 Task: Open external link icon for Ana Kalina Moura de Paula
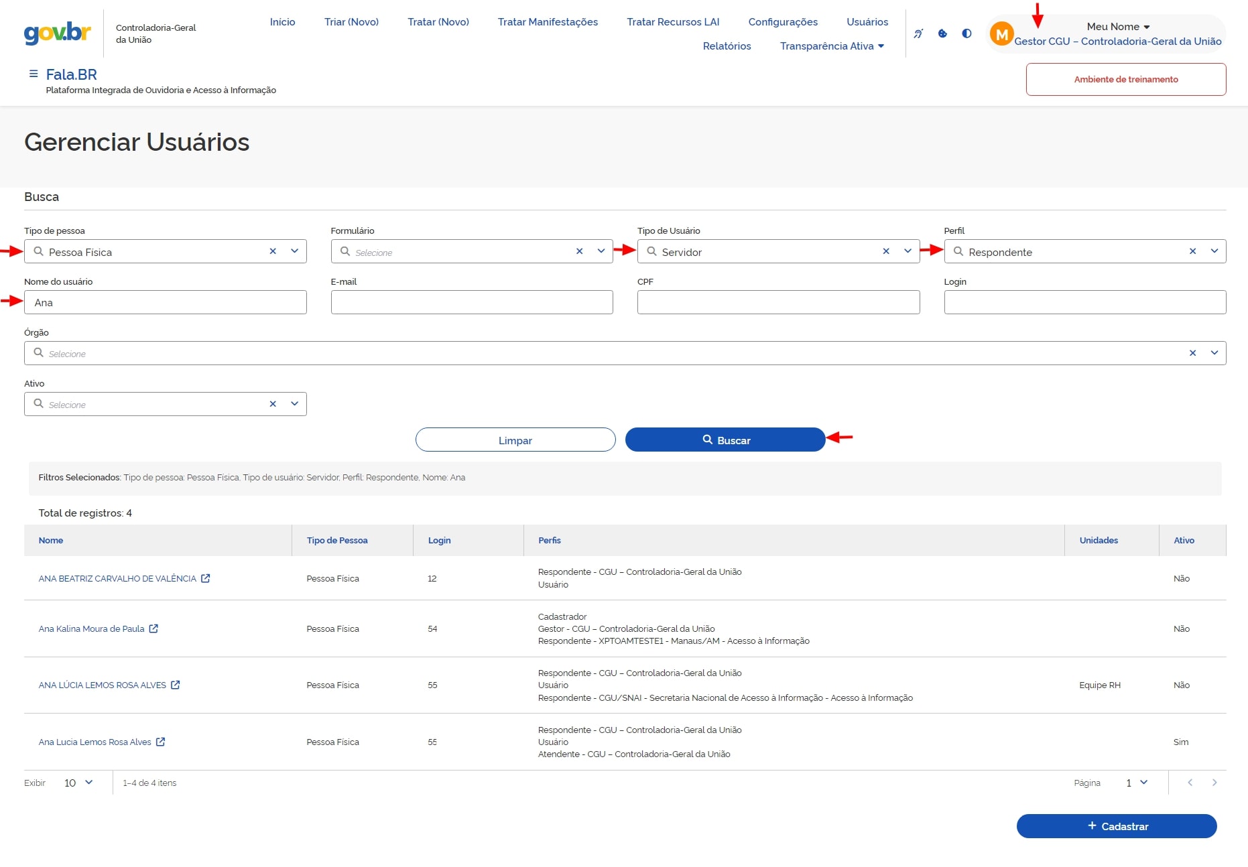click(x=153, y=628)
